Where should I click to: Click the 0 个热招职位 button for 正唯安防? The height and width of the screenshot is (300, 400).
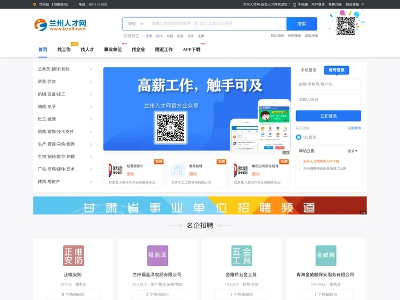tap(73, 294)
